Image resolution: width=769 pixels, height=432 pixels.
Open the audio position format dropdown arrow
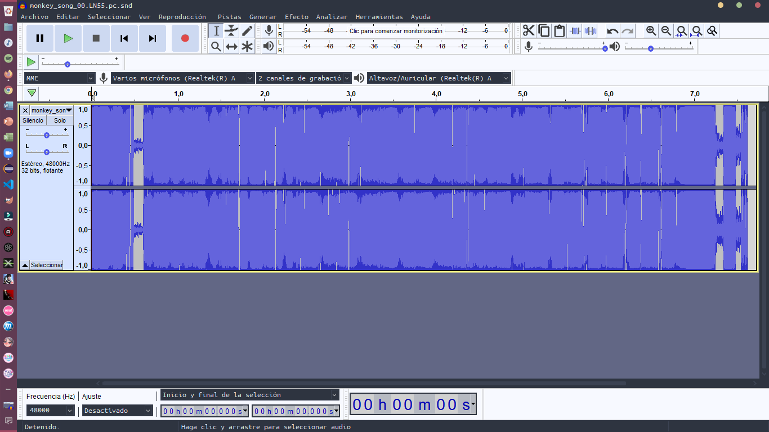(x=473, y=404)
